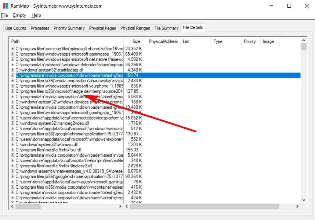
Task: Select the msmpeg2vdec.dll path text
Action: click(x=52, y=123)
